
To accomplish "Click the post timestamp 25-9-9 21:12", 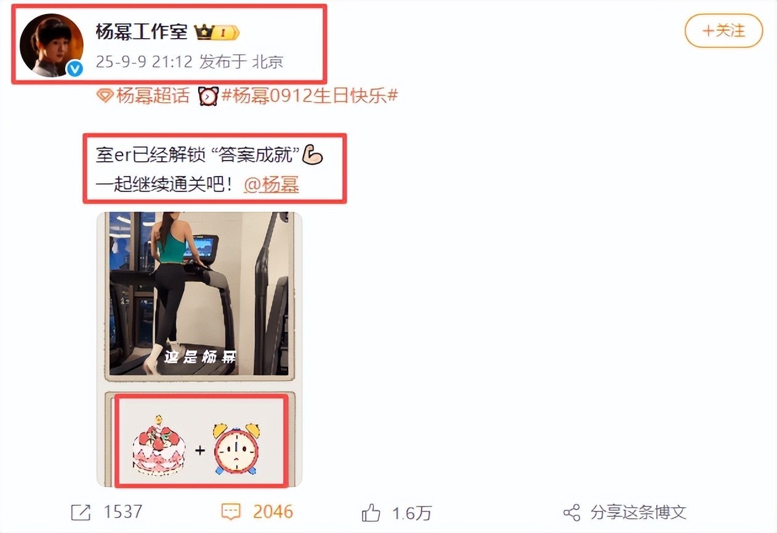I will [144, 62].
